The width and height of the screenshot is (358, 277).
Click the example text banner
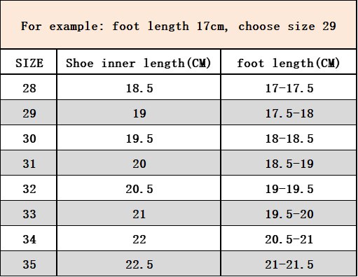[x=179, y=24]
